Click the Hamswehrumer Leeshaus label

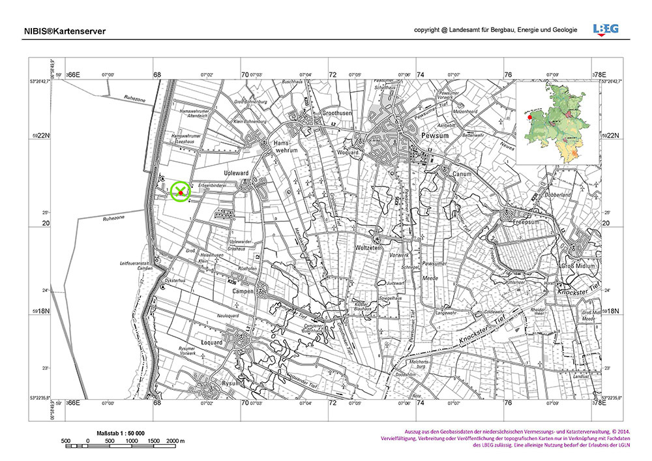(186, 138)
